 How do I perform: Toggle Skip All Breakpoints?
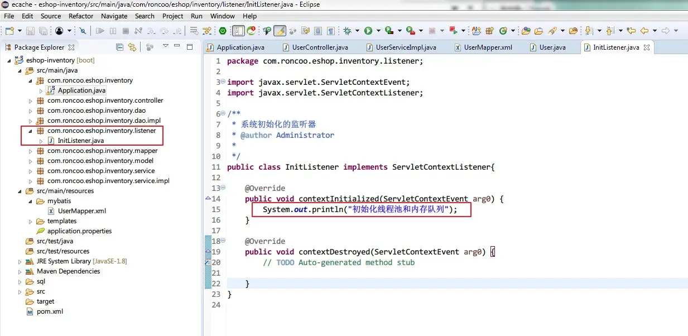[x=82, y=31]
